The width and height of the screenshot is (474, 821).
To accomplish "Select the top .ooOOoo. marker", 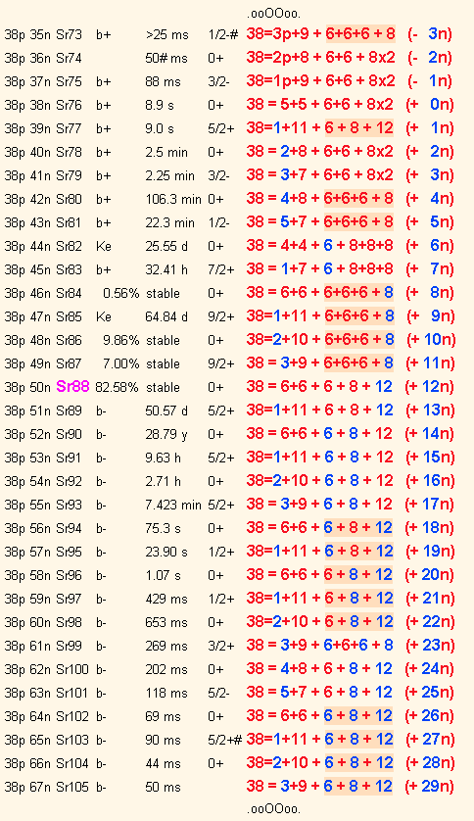I will [x=273, y=14].
